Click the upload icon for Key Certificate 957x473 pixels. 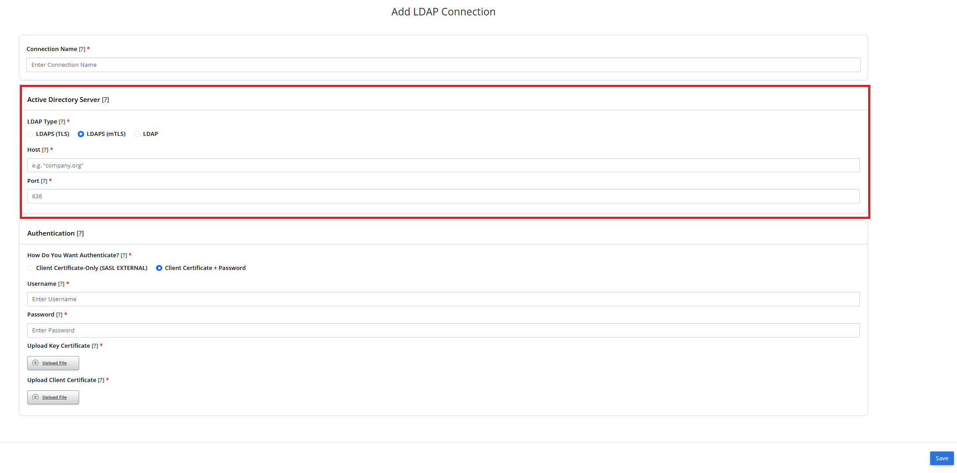(36, 363)
